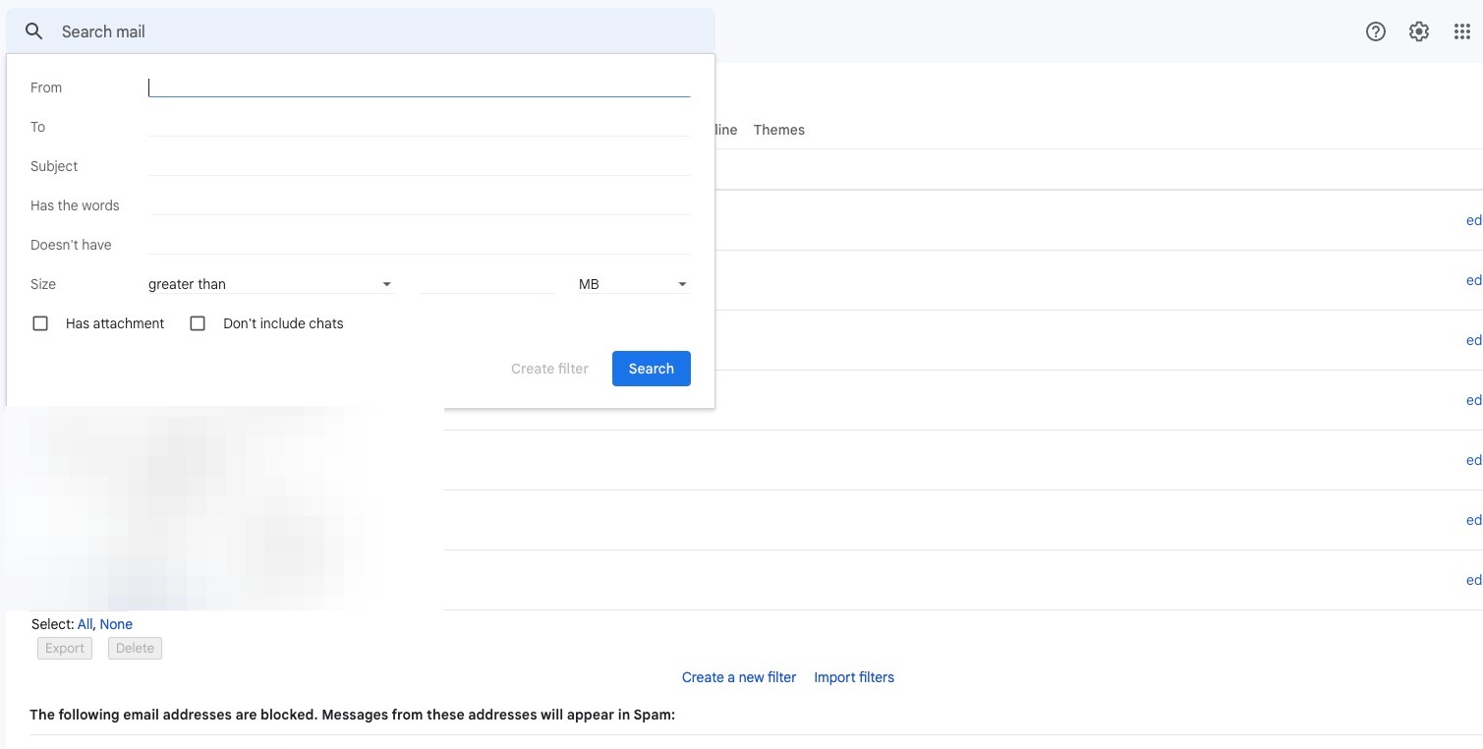Viewport: 1483px width, 749px height.
Task: Click the Search mail magnifier icon
Action: coord(34,31)
